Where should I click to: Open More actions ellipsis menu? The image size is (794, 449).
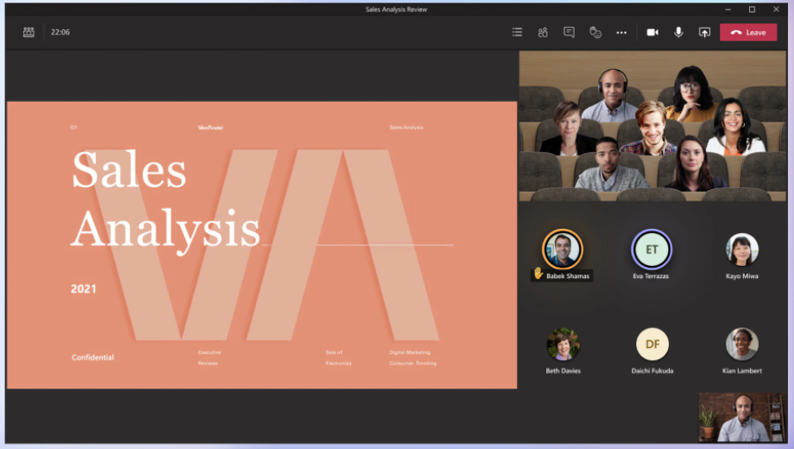[621, 32]
